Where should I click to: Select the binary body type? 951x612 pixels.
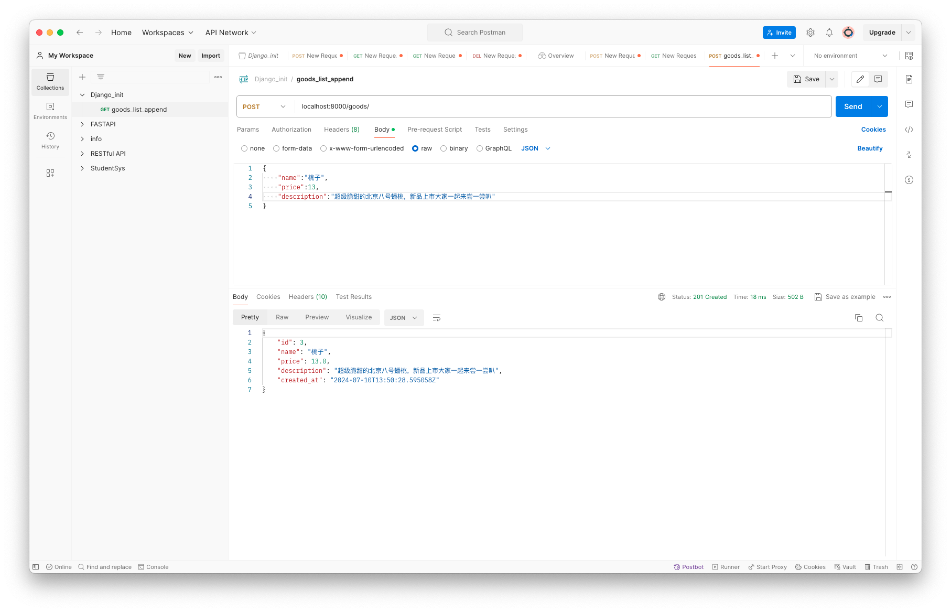(x=444, y=148)
